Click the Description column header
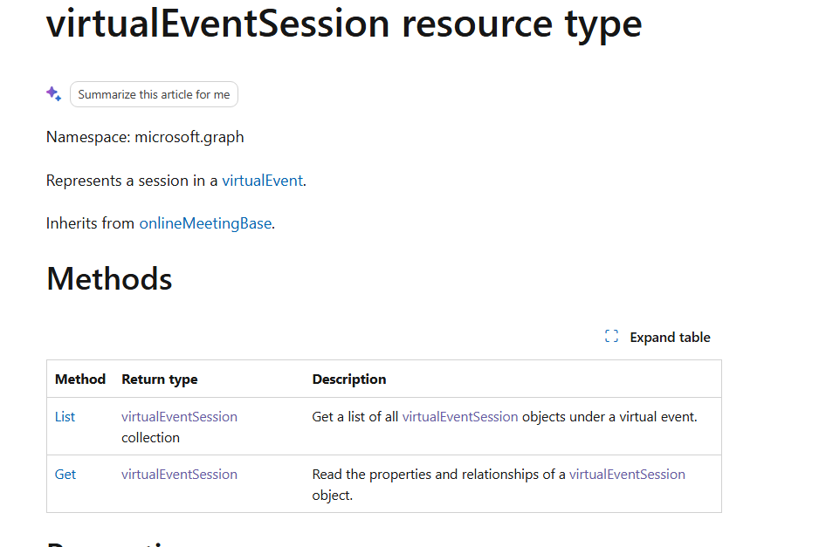The width and height of the screenshot is (826, 547). pos(348,379)
